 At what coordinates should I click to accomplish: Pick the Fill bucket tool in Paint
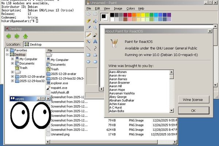coord(95,21)
